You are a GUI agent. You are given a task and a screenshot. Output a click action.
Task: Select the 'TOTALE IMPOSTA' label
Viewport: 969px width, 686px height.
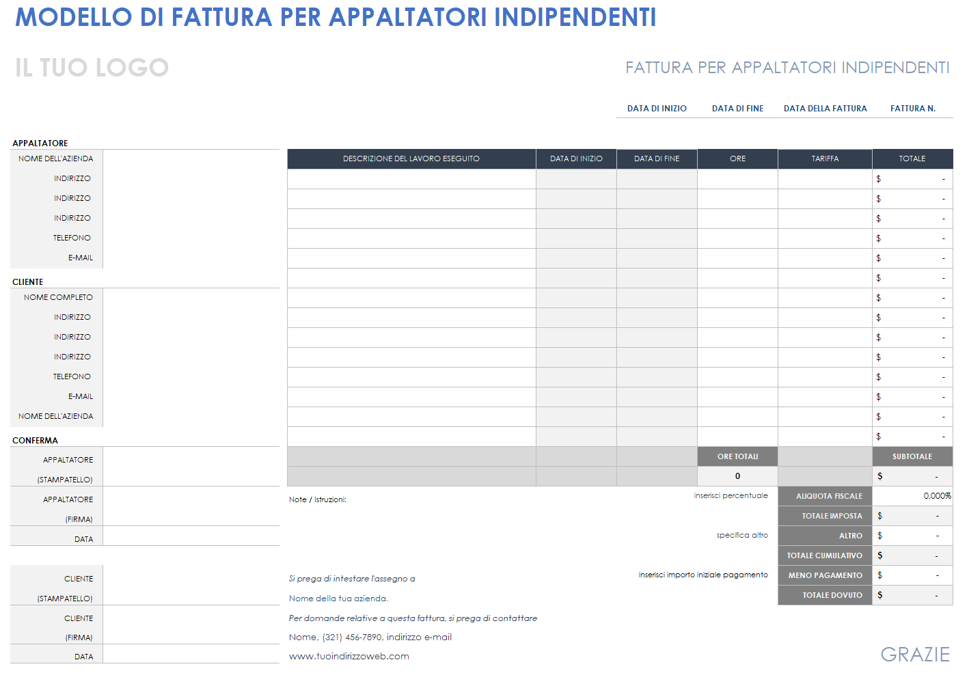pos(825,516)
